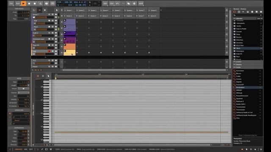The width and height of the screenshot is (271, 152).
Task: Toggle the automation write button in transport
Action: pos(40,3)
